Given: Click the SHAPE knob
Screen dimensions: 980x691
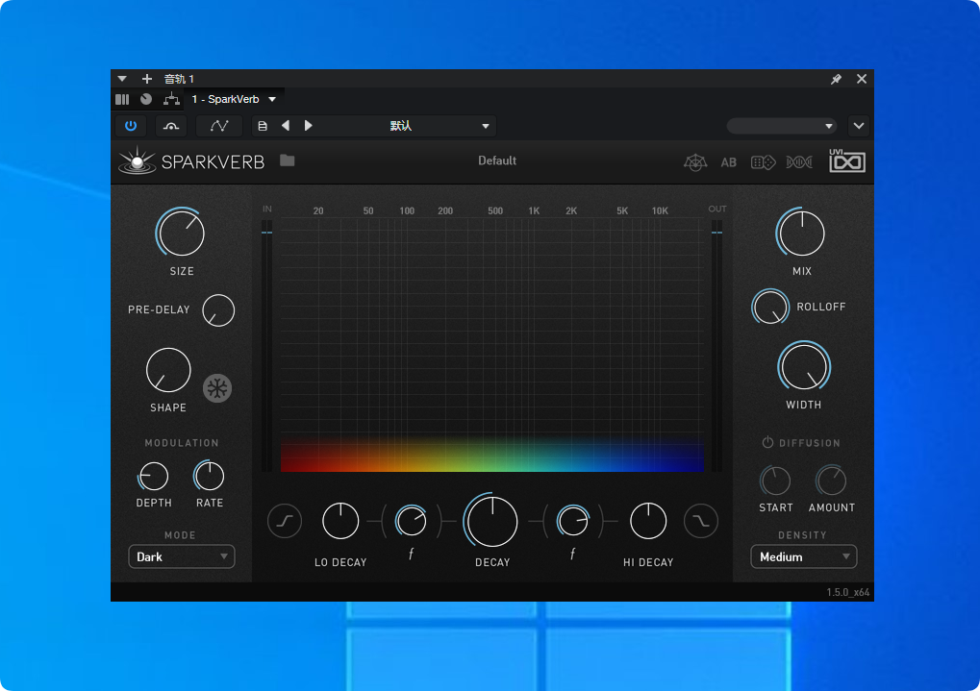Looking at the screenshot, I should pos(168,370).
